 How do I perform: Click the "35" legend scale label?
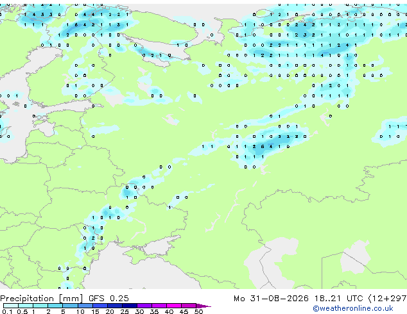[155, 311]
